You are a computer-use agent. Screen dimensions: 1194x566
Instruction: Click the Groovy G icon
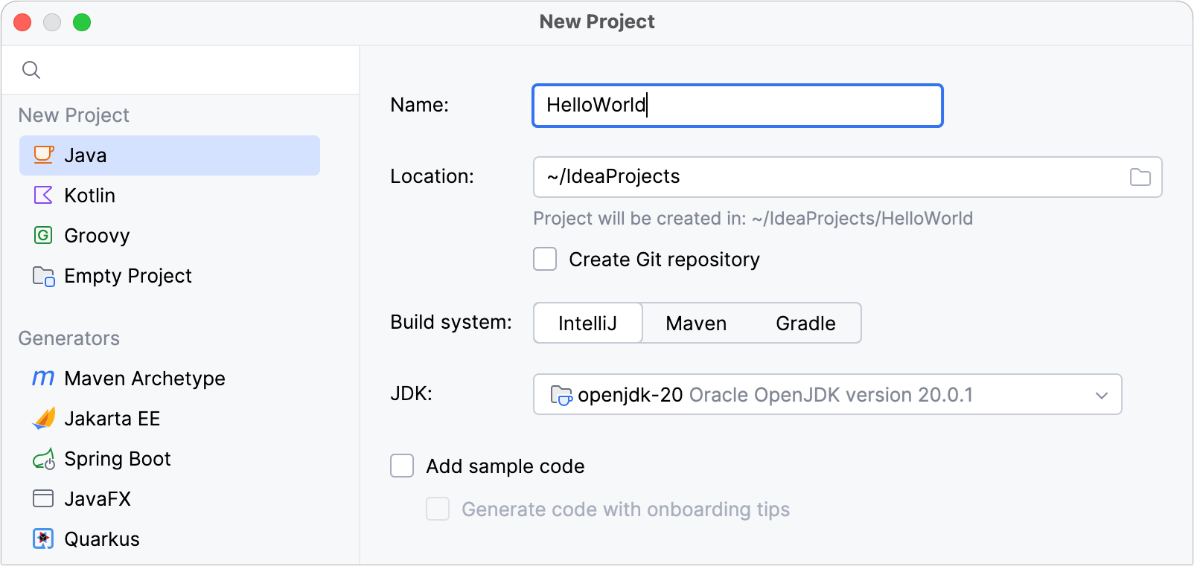click(x=43, y=235)
